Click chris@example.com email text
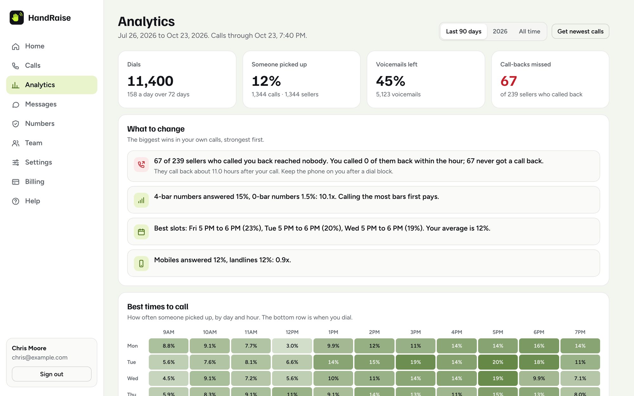 40,357
